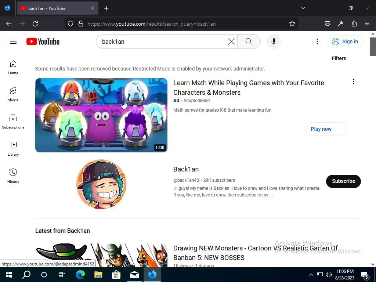This screenshot has height=282, width=376.
Task: Click the Learn Math While Playing Games title
Action: coord(249,87)
